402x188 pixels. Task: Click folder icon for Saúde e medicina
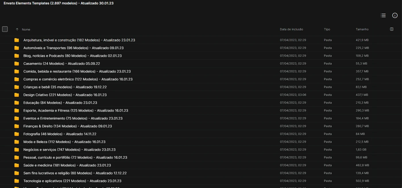(17, 165)
